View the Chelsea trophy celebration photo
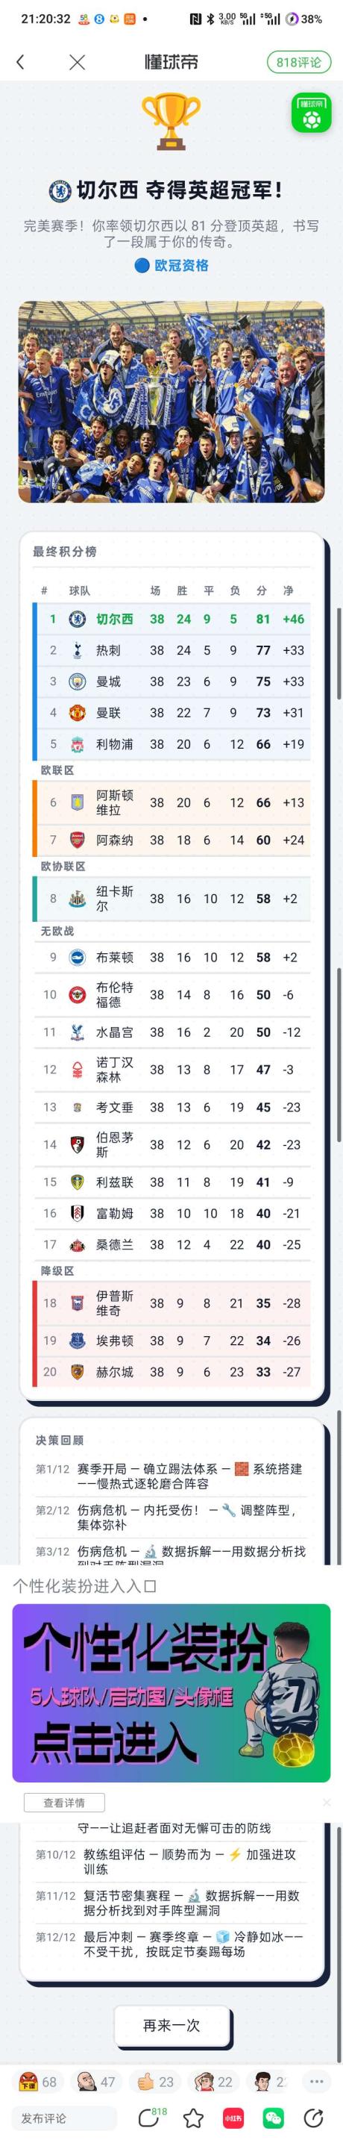This screenshot has width=343, height=2143. [x=171, y=402]
